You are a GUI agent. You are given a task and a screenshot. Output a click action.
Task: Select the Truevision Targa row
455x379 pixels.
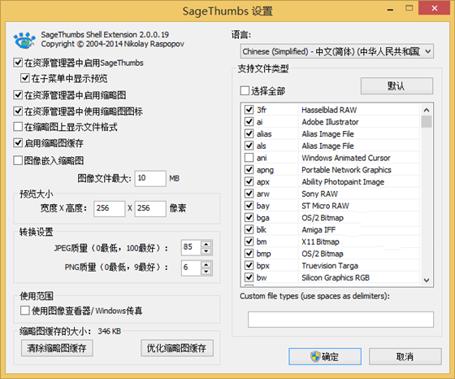click(x=331, y=265)
